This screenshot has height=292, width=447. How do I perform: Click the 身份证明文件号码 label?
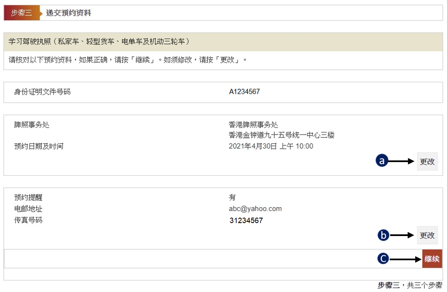coord(42,91)
